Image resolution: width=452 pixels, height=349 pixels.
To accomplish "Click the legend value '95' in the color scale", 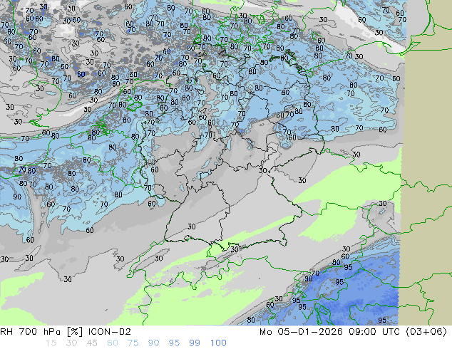I will coord(174,343).
